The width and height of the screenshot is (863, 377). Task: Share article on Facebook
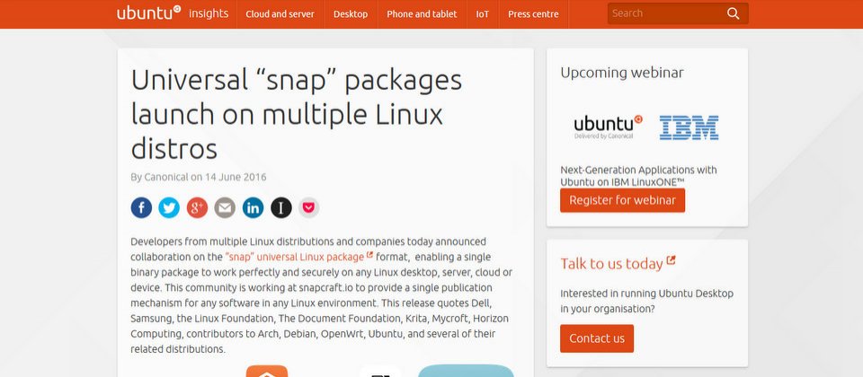[x=141, y=207]
